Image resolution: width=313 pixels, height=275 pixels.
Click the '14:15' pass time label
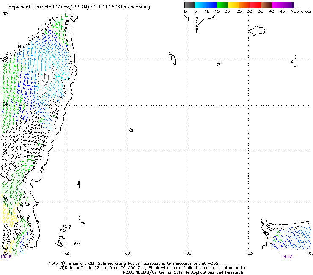pyautogui.click(x=287, y=257)
